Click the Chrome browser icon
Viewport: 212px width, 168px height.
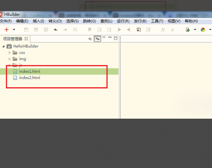(203, 30)
